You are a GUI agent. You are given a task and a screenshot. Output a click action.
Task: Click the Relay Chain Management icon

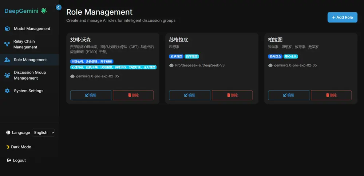tap(7, 44)
